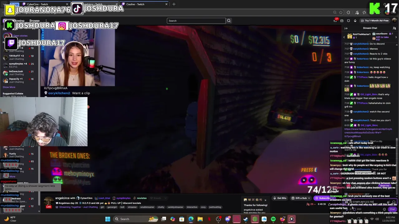Click the Get Bits button below stream

coord(280,198)
